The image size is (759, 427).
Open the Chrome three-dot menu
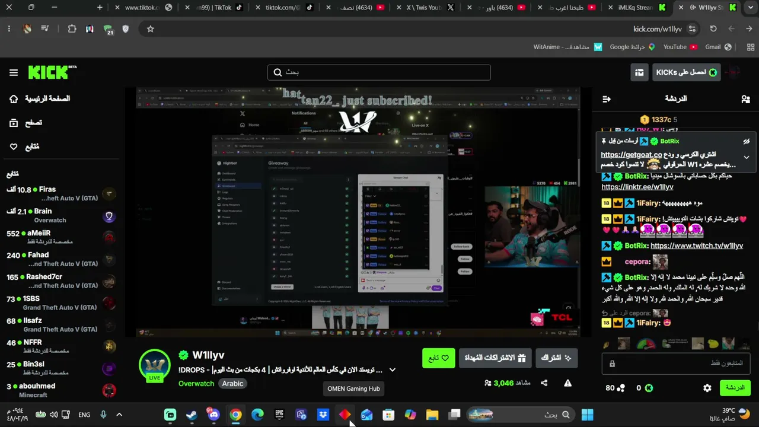click(x=9, y=28)
